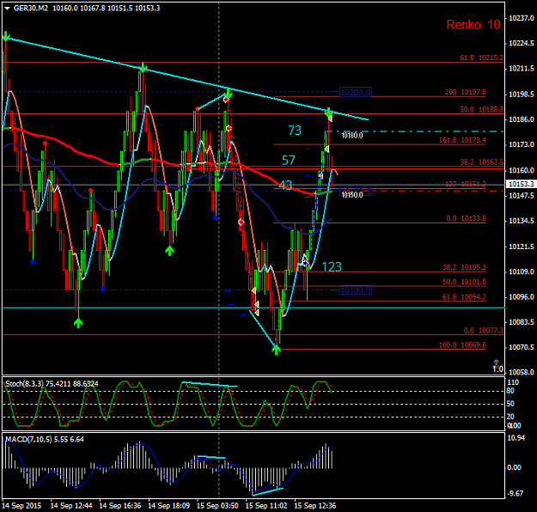This screenshot has height=512, width=537.
Task: Click the cyan 43 pip count label
Action: [285, 186]
